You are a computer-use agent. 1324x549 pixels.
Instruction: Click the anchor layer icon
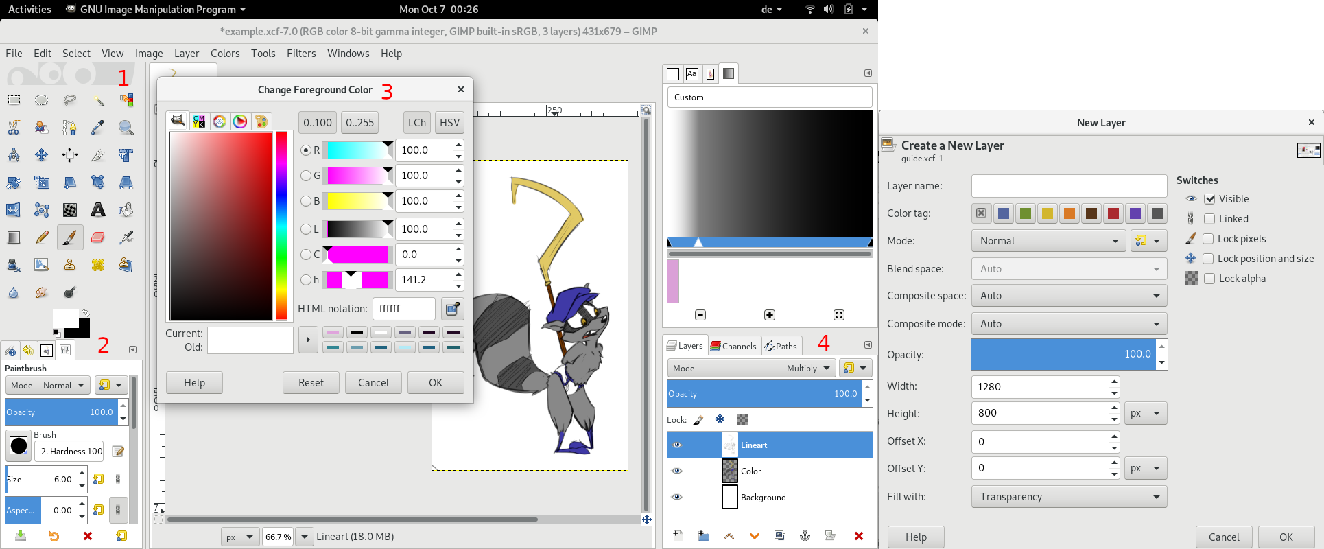805,536
